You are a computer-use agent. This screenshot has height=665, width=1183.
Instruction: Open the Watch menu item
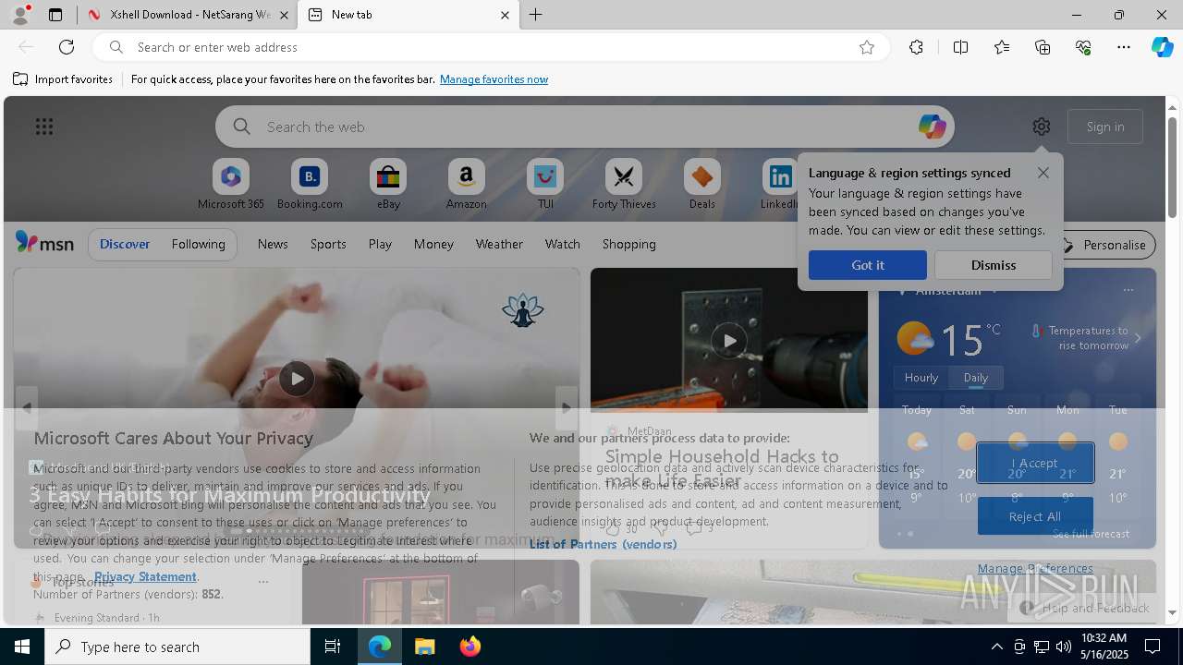(563, 244)
